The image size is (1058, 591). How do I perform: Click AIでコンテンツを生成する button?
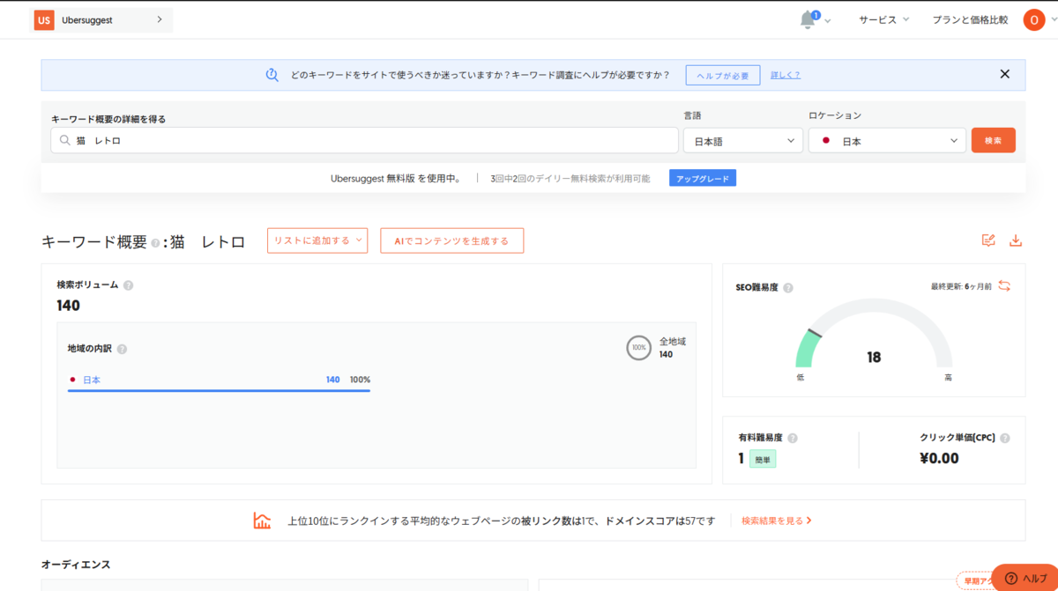[451, 240]
